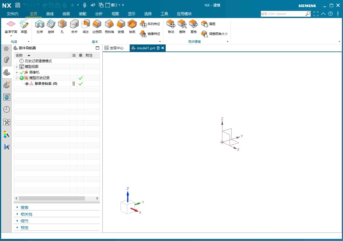This screenshot has width=343, height=241.
Task: Toggle visibility eye of 基准坐标系 (0)
Action: point(27,84)
